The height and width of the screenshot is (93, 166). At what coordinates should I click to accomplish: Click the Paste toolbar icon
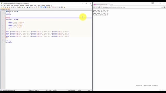(20, 7)
